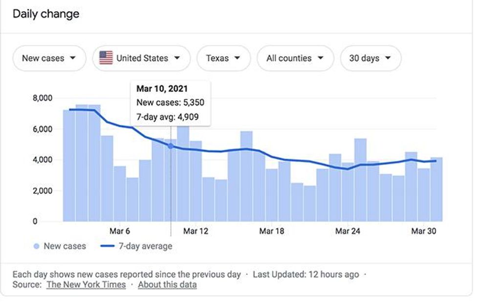Viewport: 479px width, 302px height.
Task: Open the United States country dropdown
Action: point(141,58)
